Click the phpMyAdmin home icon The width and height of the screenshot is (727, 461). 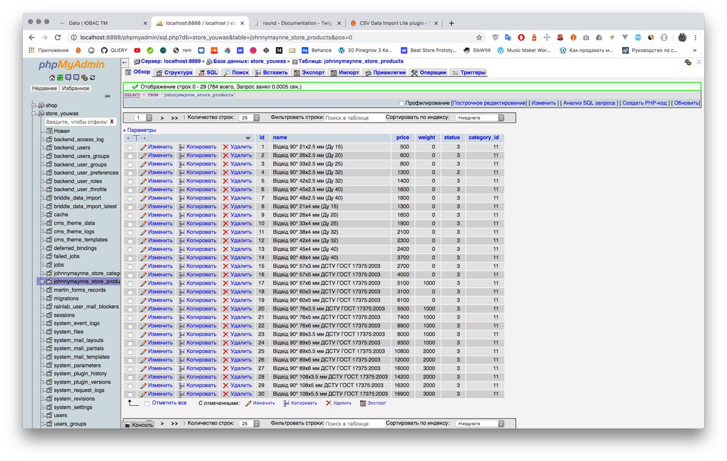click(52, 78)
